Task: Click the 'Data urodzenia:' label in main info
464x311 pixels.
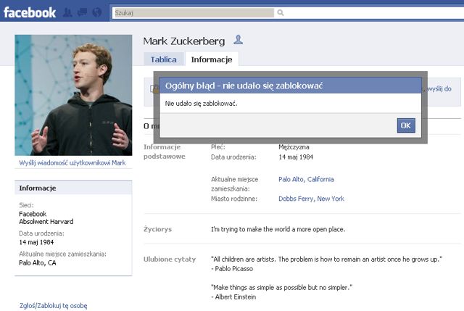Action: tap(233, 157)
